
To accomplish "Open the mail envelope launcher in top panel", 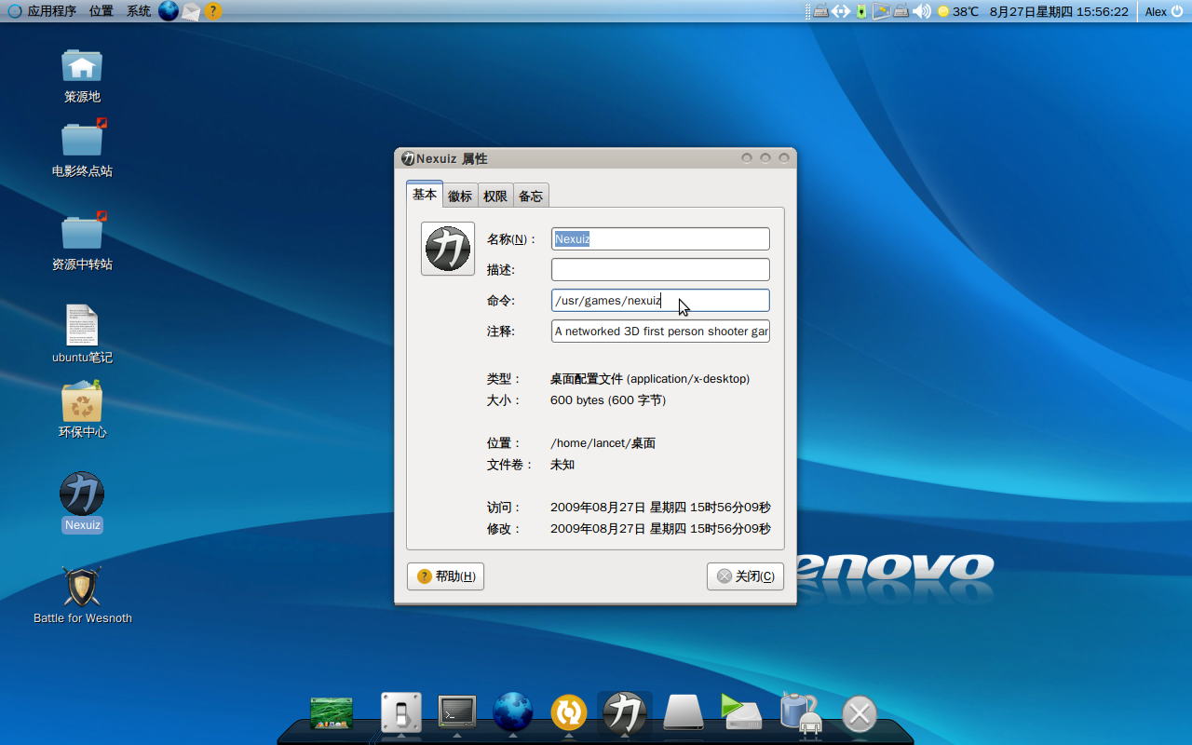I will click(x=191, y=11).
